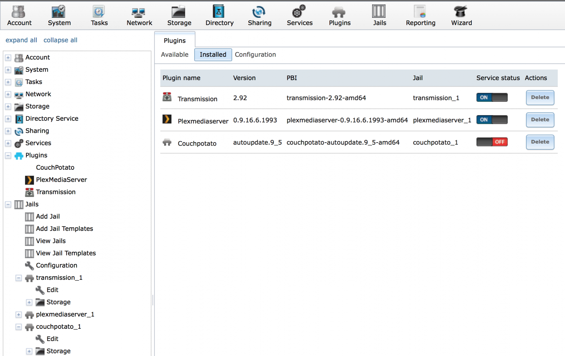Expand the Sharing tree node

point(8,131)
